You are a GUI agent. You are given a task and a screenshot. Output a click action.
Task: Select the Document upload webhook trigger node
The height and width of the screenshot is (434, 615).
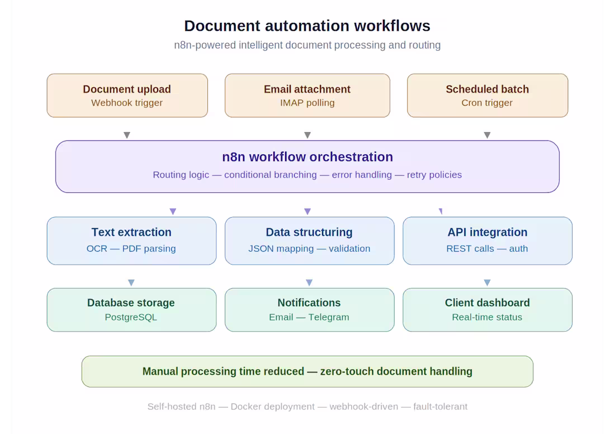click(x=127, y=95)
